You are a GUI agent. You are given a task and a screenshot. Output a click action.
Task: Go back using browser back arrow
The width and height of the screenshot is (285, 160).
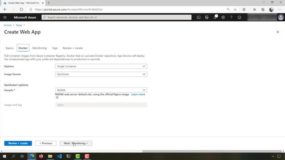[x=5, y=9]
